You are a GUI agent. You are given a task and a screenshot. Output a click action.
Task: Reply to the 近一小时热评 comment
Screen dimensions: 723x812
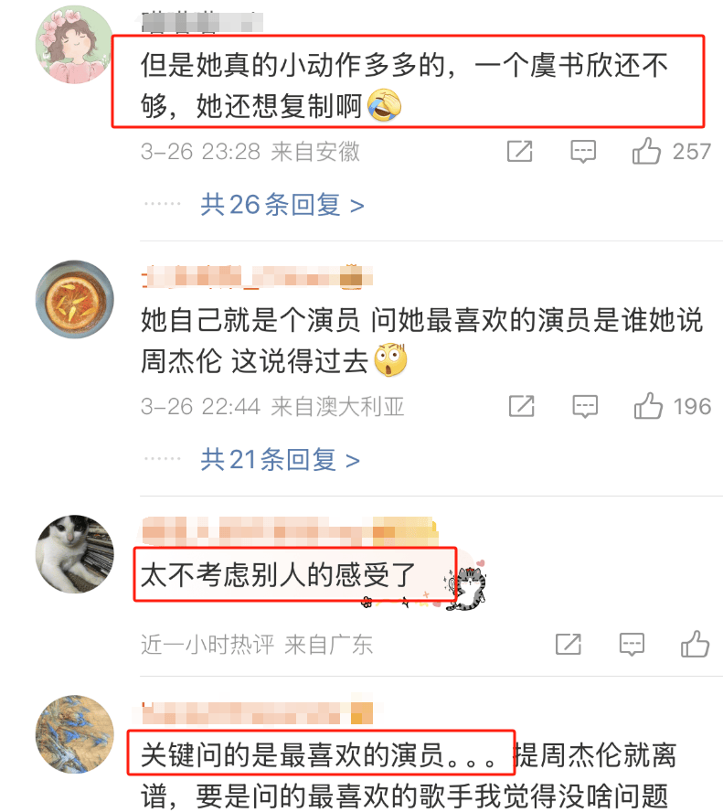pos(632,645)
